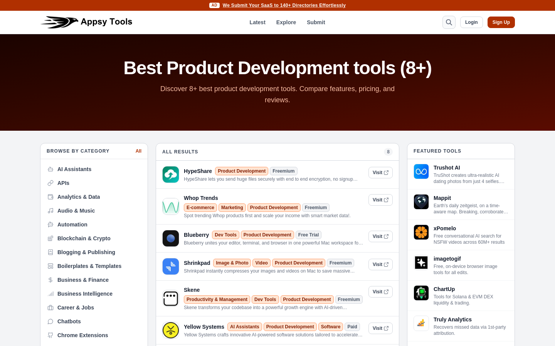Visit the Skene website
Screen dimensions: 555x346
coord(380,292)
